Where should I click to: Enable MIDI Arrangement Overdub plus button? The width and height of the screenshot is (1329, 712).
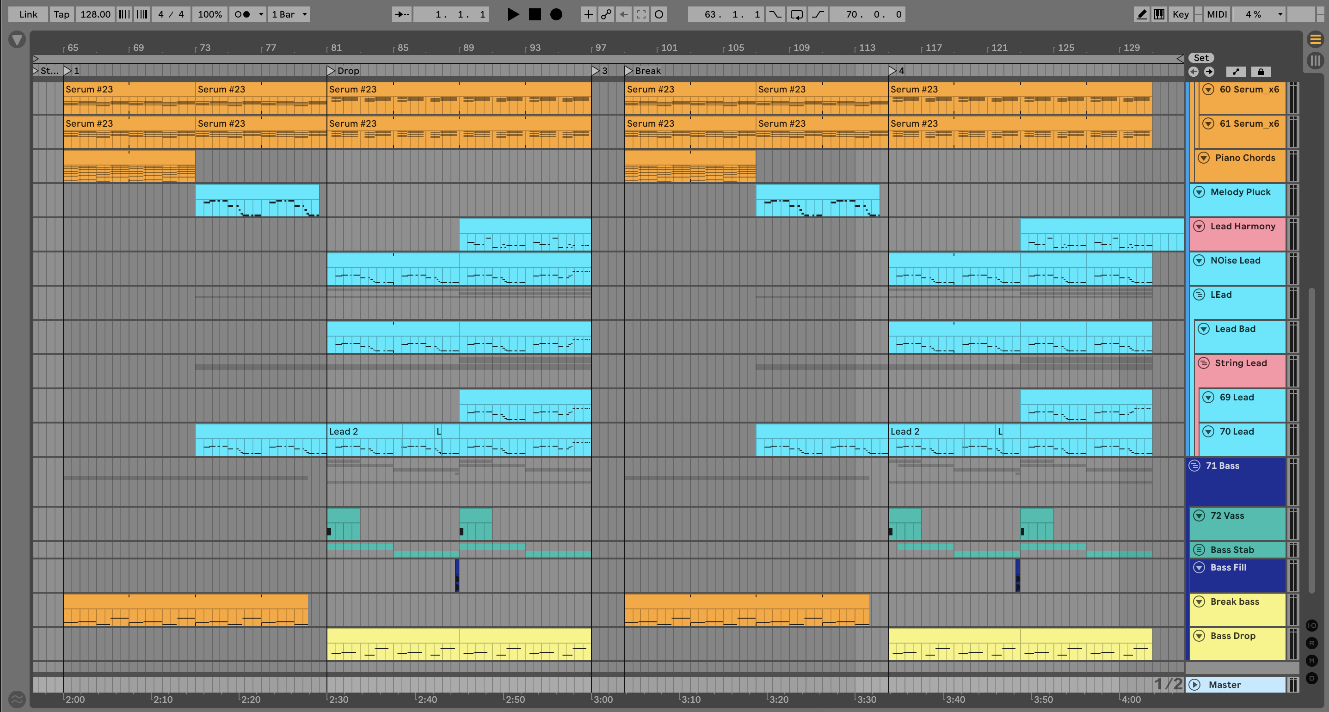tap(588, 14)
